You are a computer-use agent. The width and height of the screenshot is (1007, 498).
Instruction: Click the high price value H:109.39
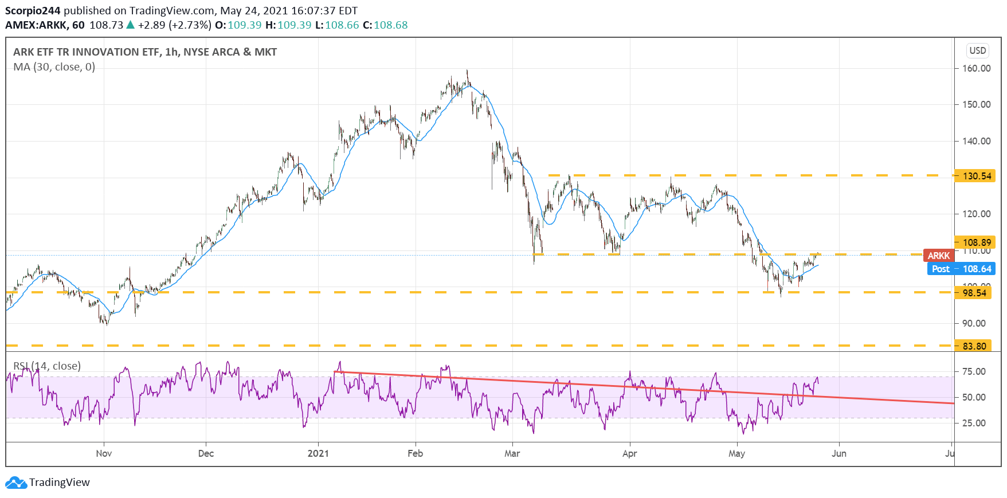(x=288, y=25)
